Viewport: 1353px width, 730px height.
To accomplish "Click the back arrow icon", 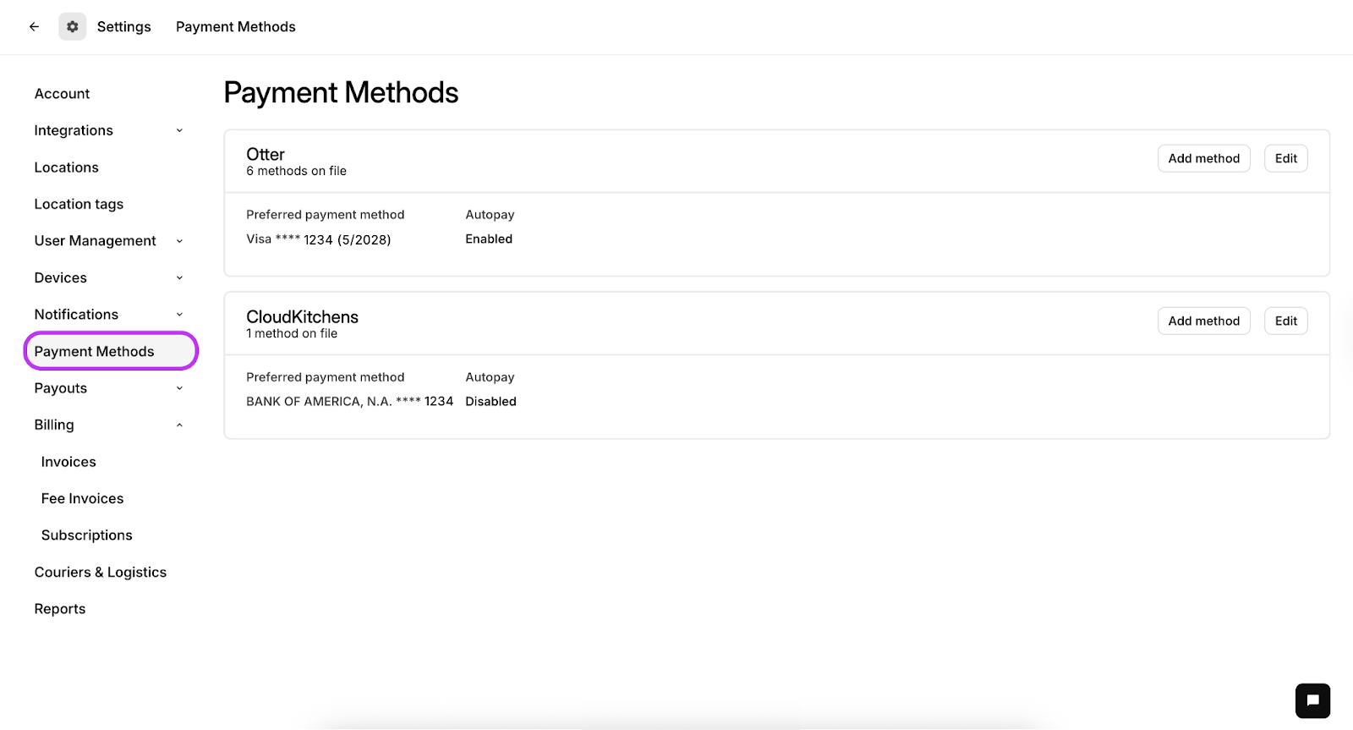I will 34,27.
